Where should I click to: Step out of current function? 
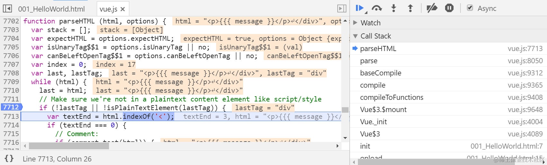[x=410, y=8]
